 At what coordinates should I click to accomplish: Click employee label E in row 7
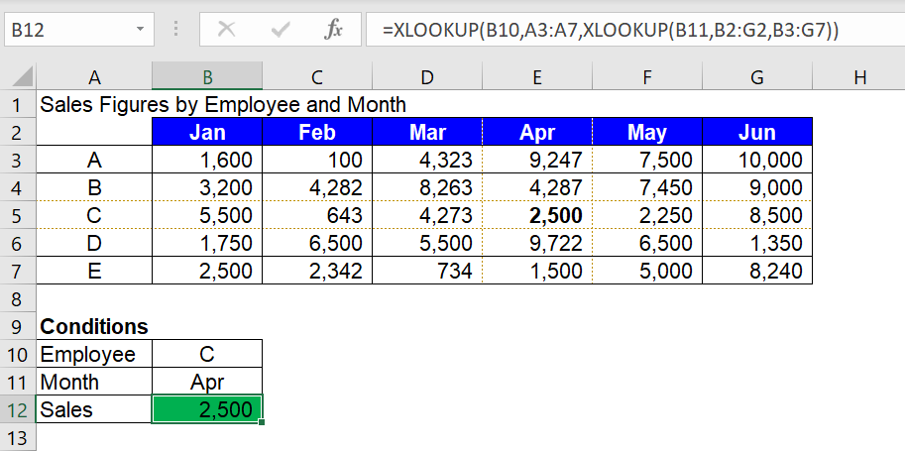click(x=94, y=271)
